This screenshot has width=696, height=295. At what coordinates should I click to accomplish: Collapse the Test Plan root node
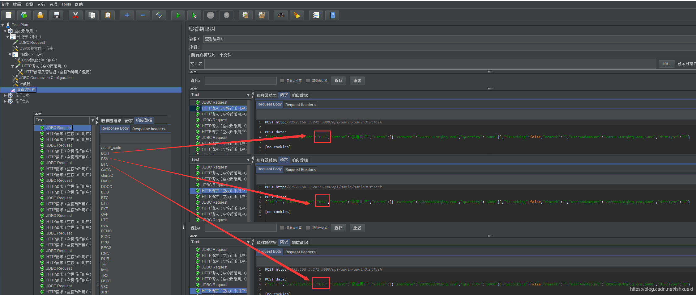coord(3,25)
